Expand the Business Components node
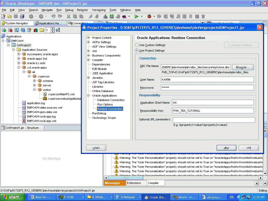This screenshot has width=268, height=201. (88, 55)
